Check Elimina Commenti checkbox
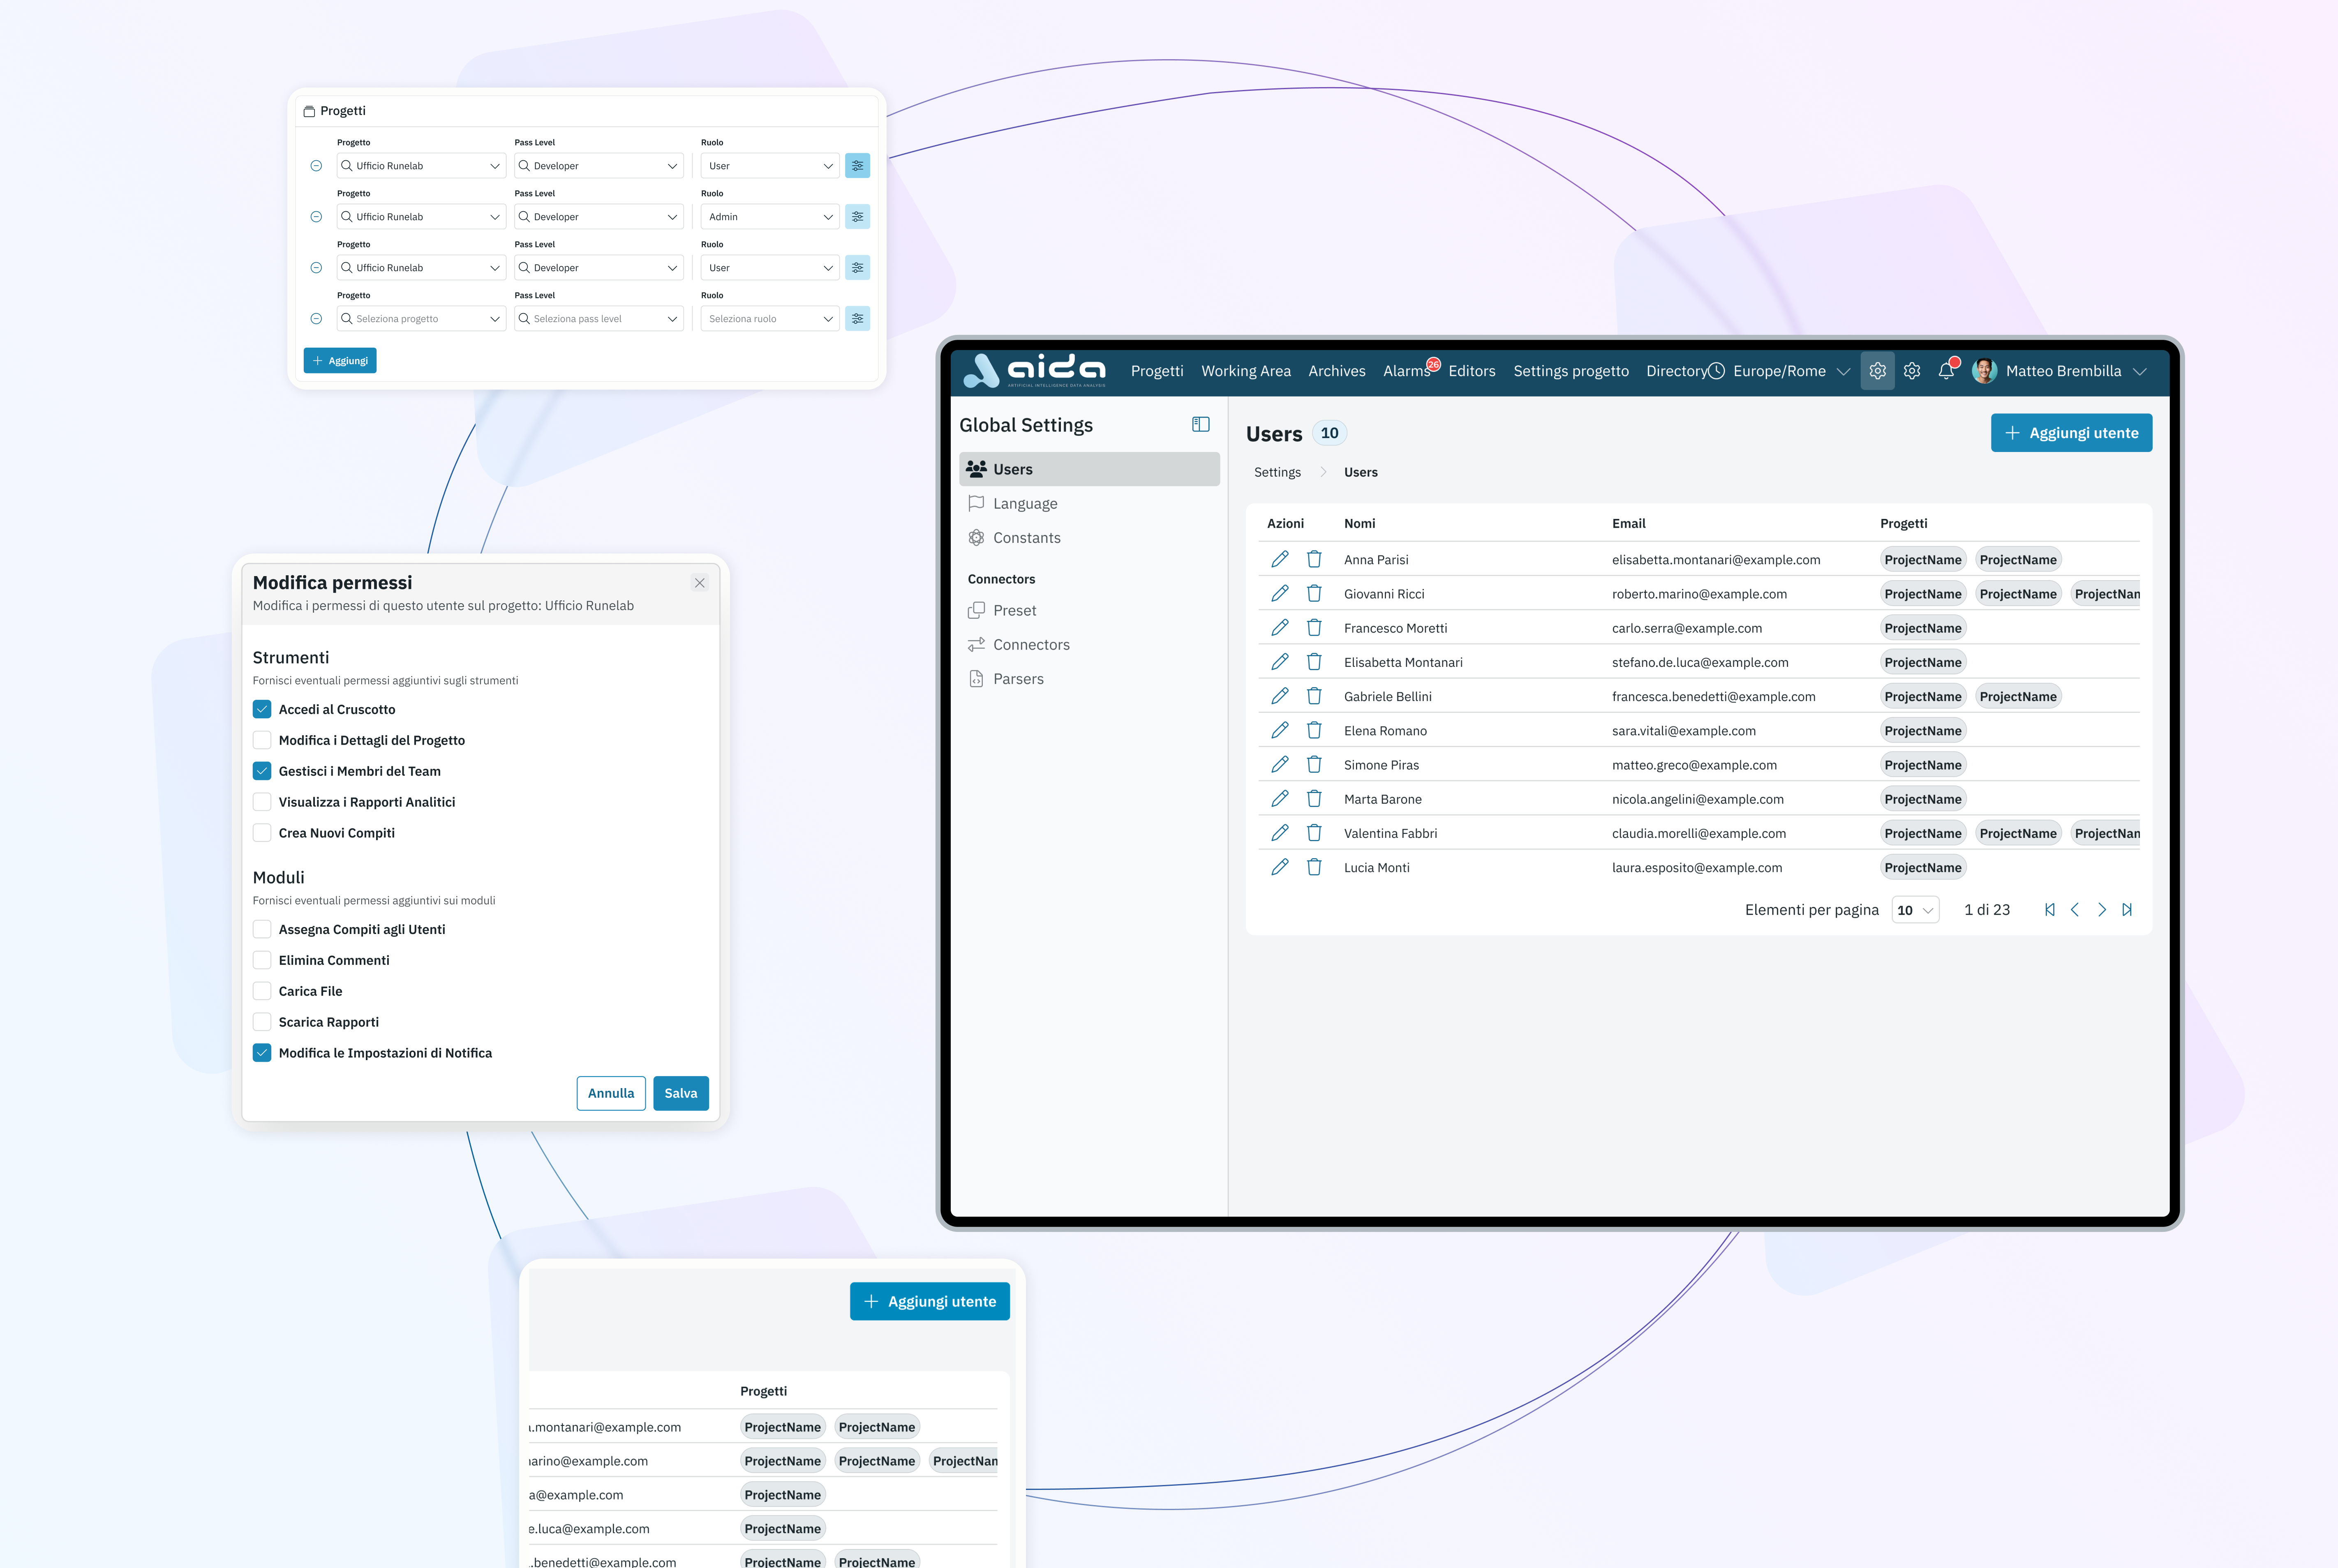The image size is (2338, 1568). tap(262, 960)
